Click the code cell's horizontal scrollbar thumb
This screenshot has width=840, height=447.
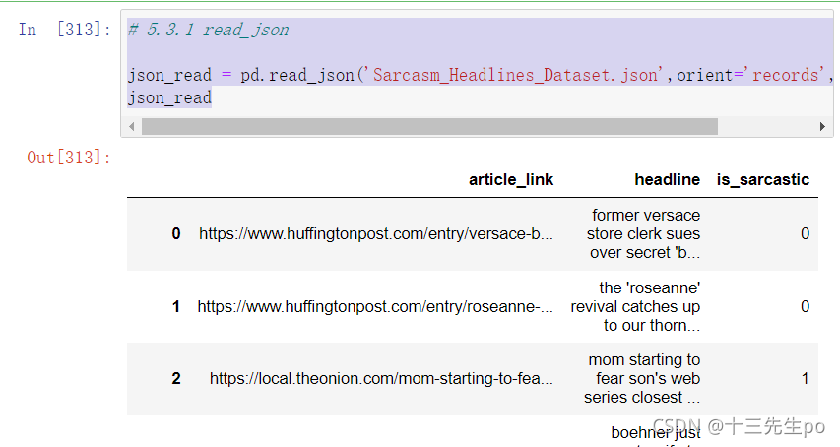429,127
